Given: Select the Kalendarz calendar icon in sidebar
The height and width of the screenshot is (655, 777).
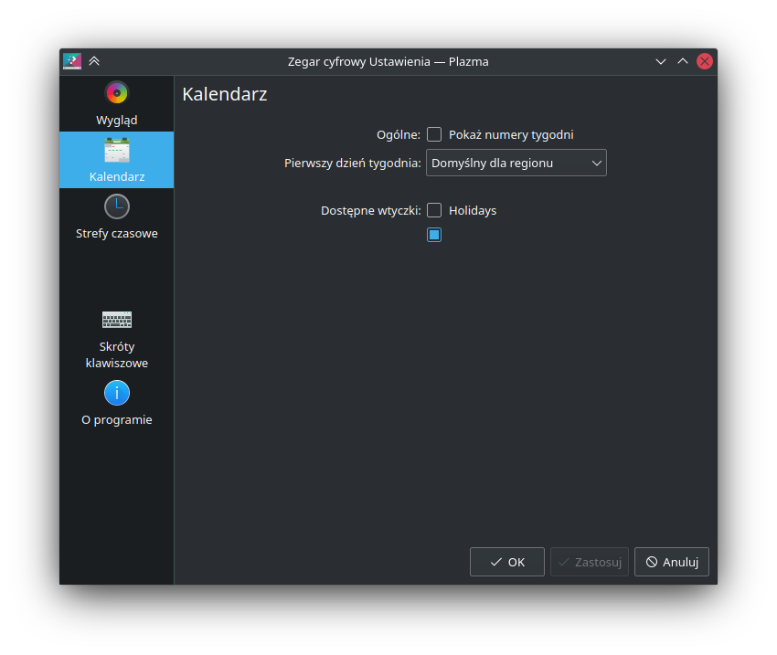Looking at the screenshot, I should click(x=117, y=150).
